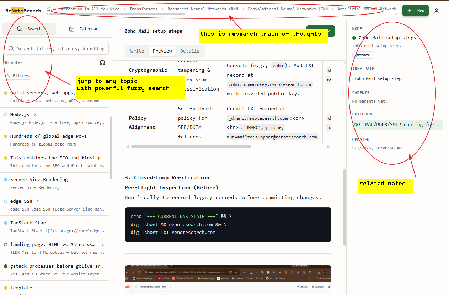
Task: Open Recurrent Neural Networks breadcrumb
Action: click(203, 9)
